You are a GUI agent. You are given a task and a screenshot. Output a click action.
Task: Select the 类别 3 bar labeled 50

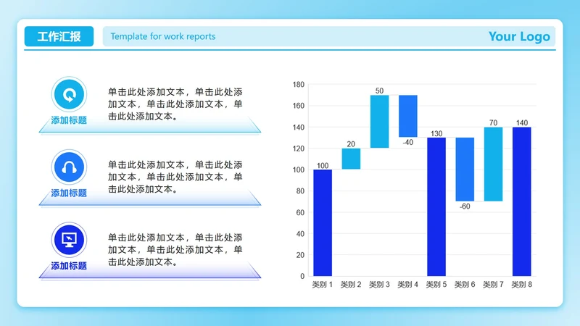(x=379, y=121)
